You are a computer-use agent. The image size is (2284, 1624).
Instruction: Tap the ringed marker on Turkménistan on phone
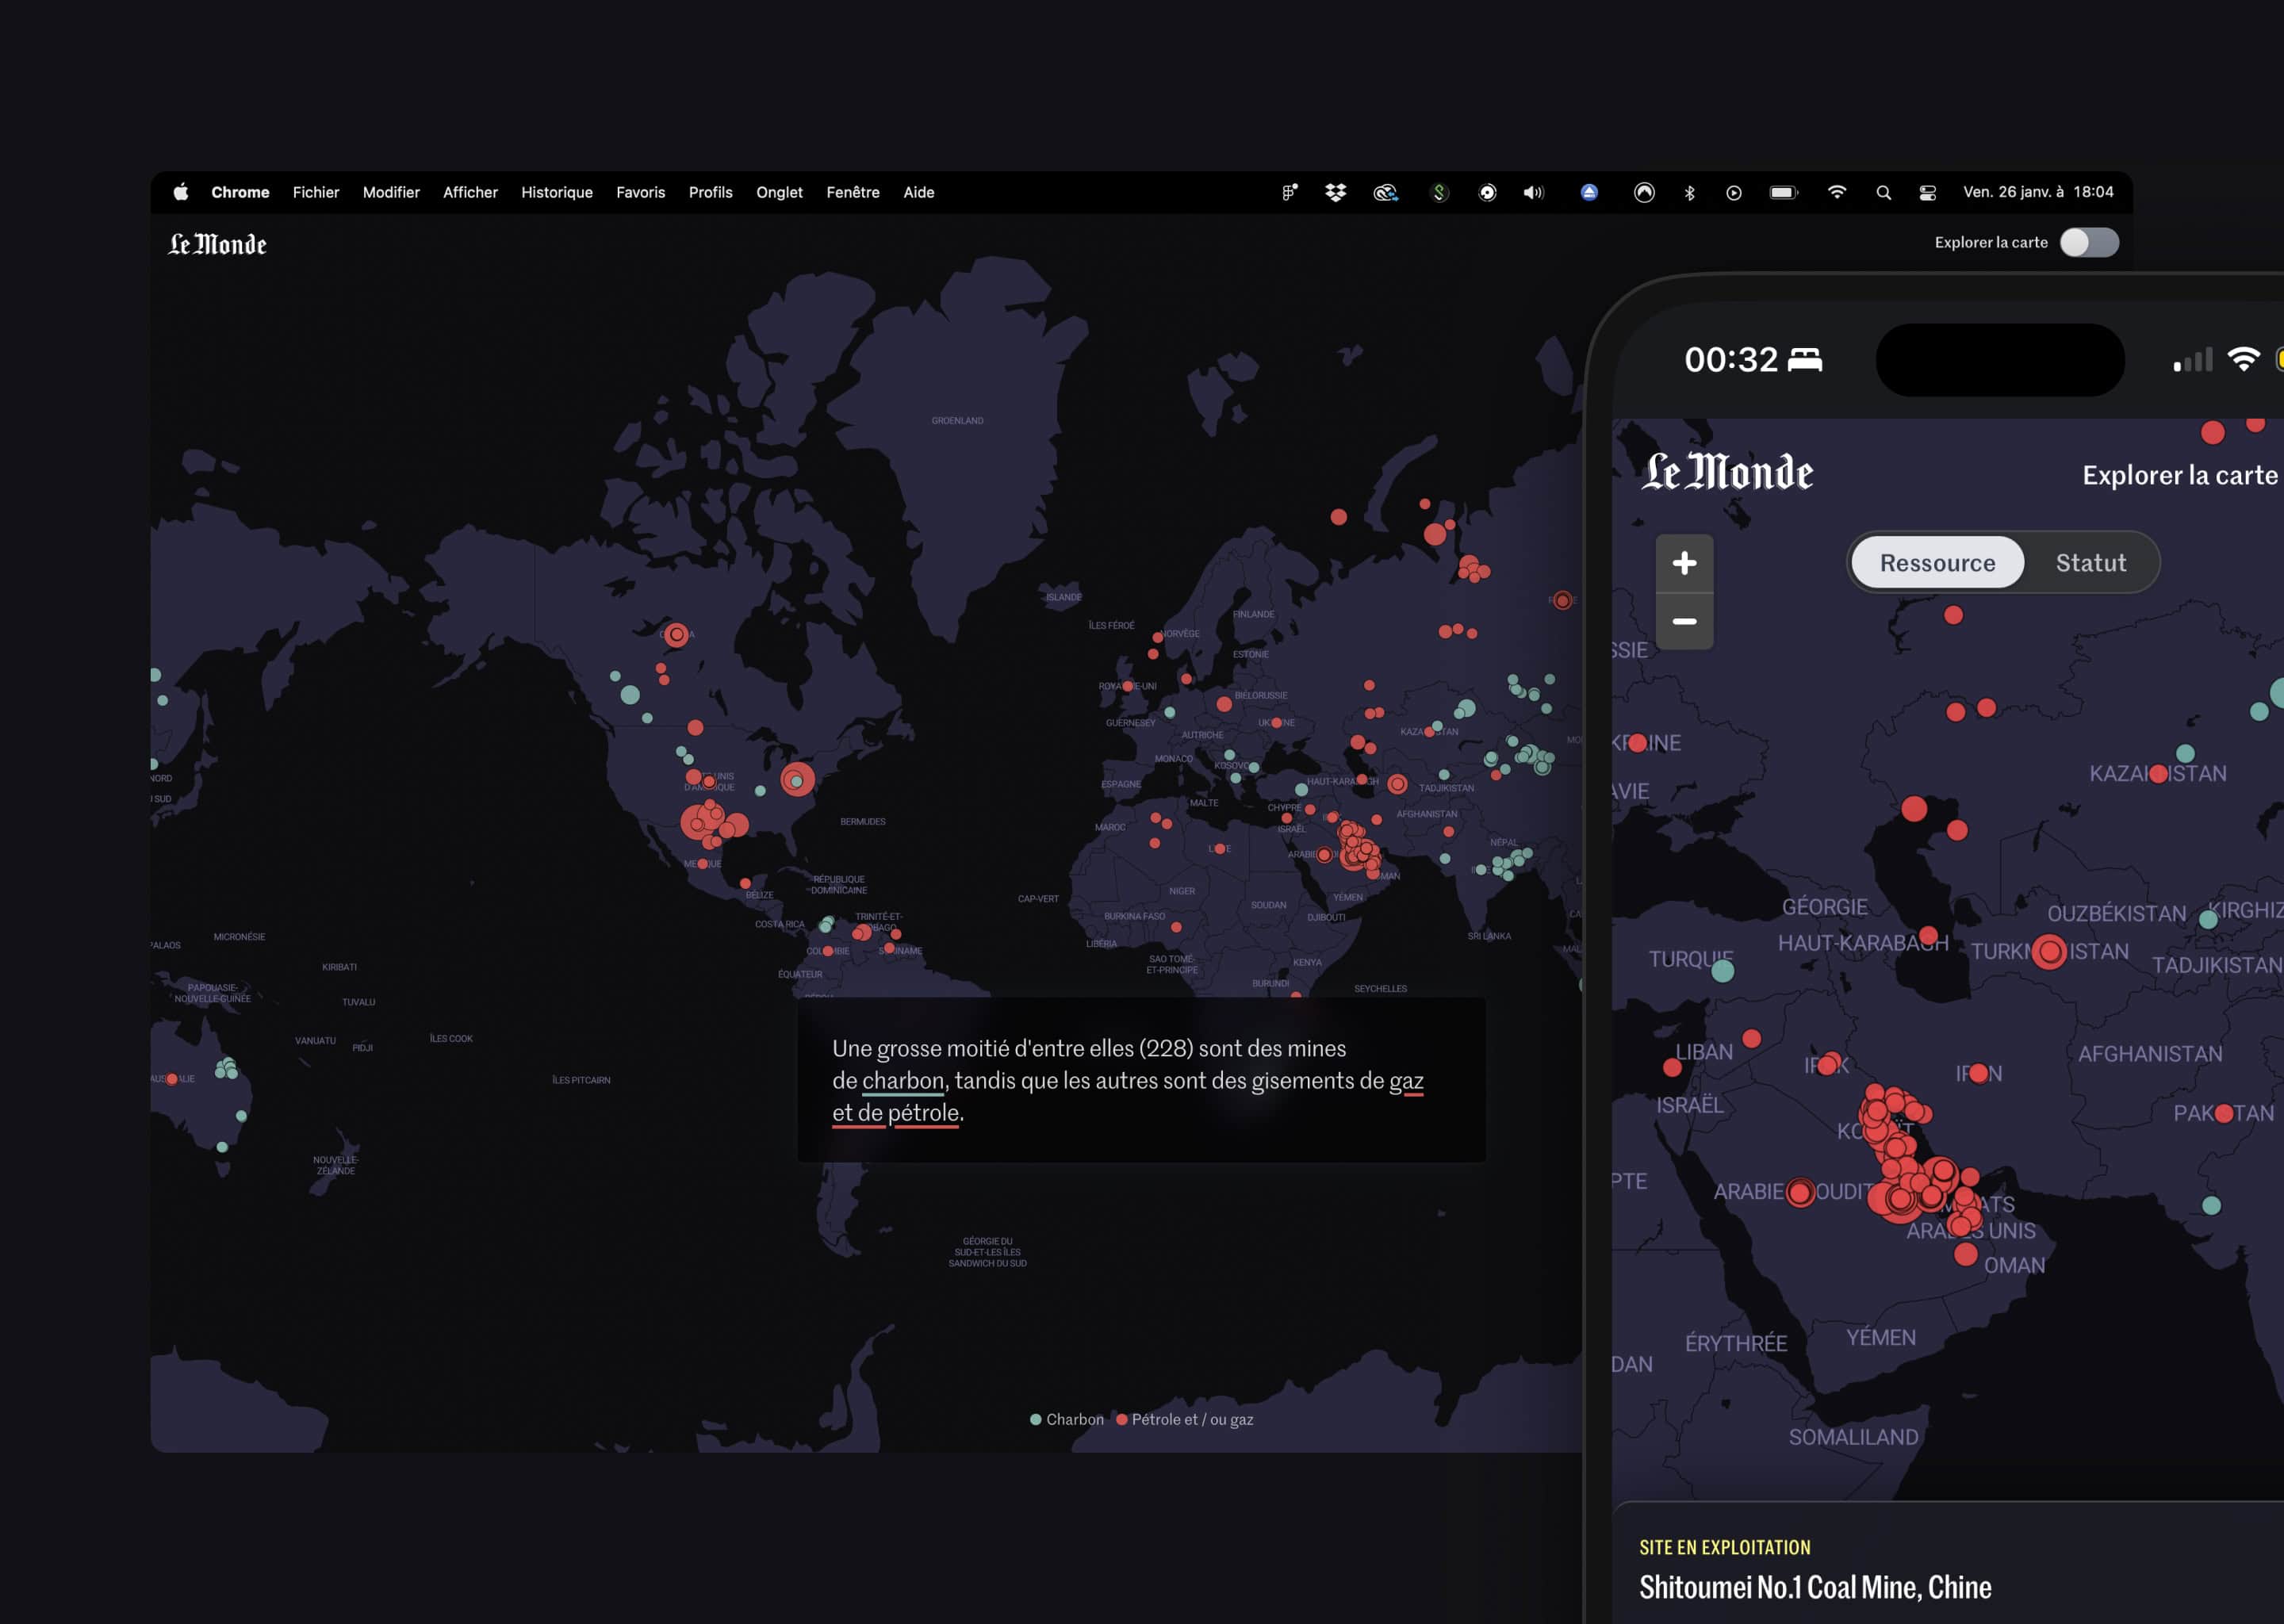(2049, 952)
